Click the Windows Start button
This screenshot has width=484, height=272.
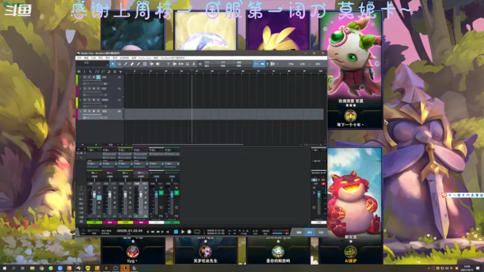(5, 268)
